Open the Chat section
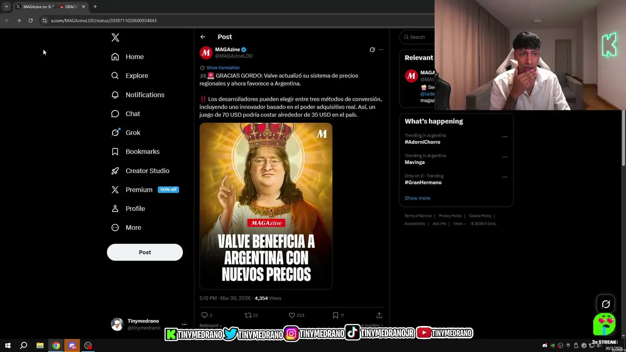Screen dimensions: 626x352 click(x=125, y=113)
